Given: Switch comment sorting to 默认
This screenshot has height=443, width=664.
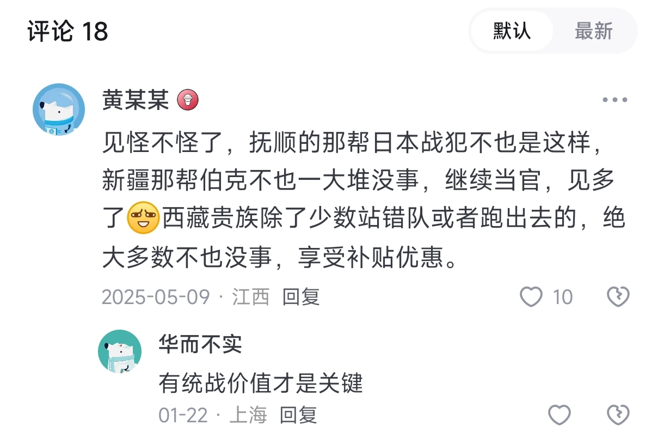Looking at the screenshot, I should click(512, 31).
